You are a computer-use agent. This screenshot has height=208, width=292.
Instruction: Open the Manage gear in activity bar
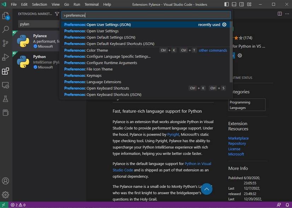[x=6, y=195]
